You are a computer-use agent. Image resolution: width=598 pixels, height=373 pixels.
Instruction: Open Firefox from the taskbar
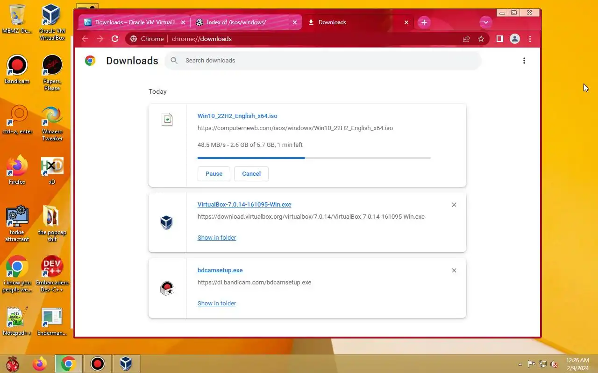tap(40, 364)
